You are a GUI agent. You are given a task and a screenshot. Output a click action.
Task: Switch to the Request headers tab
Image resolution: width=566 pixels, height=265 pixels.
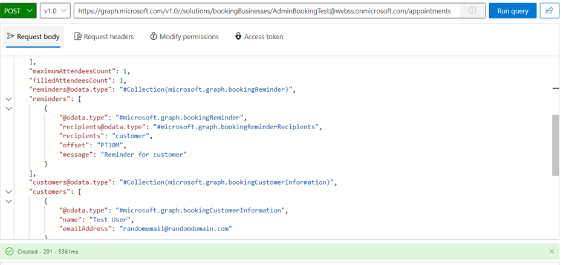pyautogui.click(x=104, y=37)
